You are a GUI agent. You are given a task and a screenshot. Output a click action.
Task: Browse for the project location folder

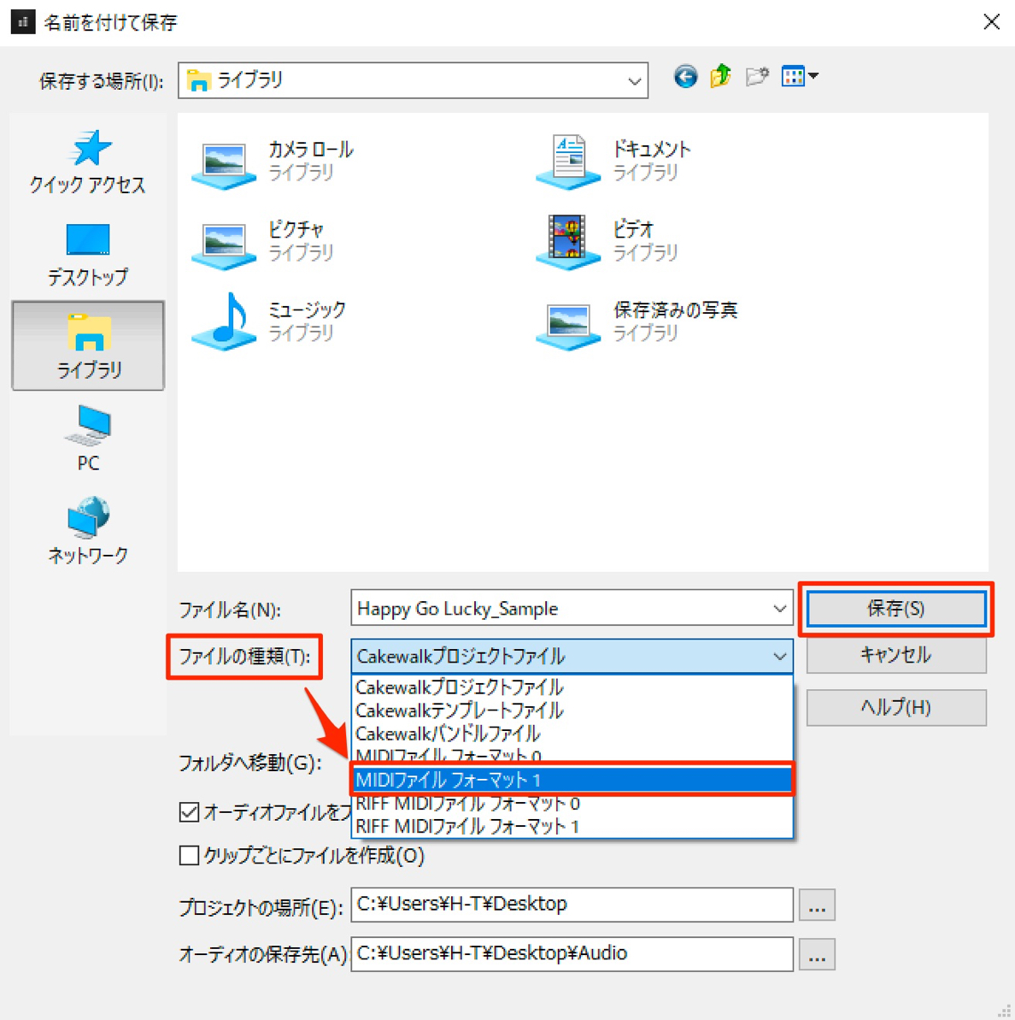817,905
